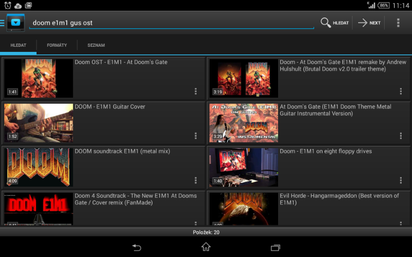Open thumbnail of Brutal Doom v2.0 trailer theme
The height and width of the screenshot is (257, 412).
(x=244, y=78)
